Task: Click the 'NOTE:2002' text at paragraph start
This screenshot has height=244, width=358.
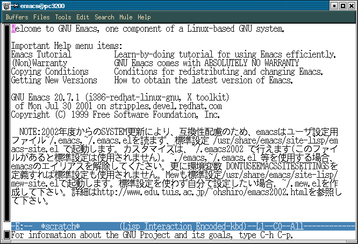Action: [x=39, y=132]
